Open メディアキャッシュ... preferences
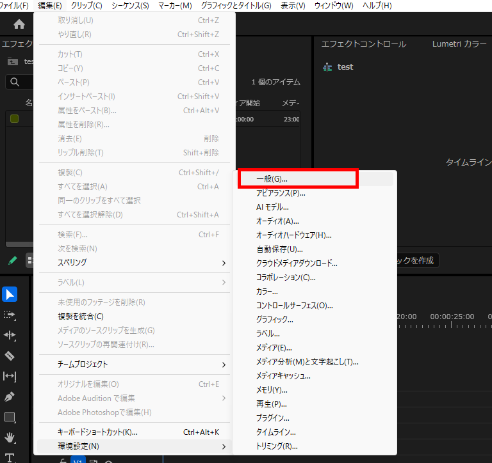Screen dimensions: 492x463 click(x=315, y=376)
